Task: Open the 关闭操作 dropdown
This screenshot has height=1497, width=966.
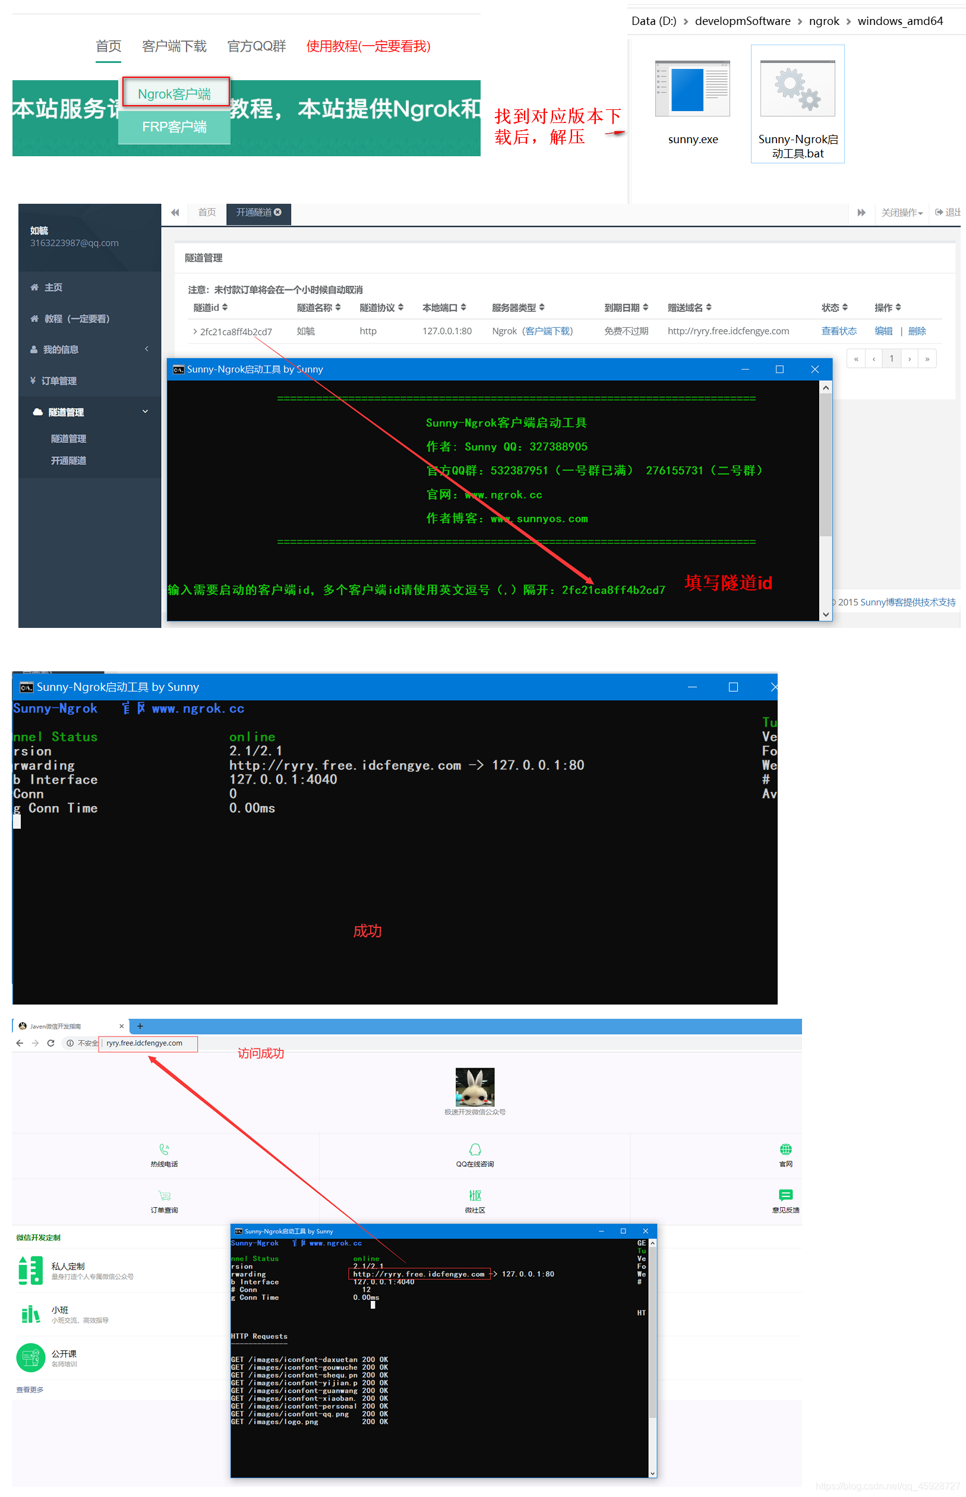Action: [x=901, y=213]
